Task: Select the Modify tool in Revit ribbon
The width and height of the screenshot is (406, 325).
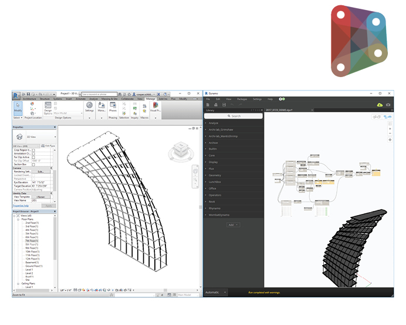Action: tap(18, 109)
